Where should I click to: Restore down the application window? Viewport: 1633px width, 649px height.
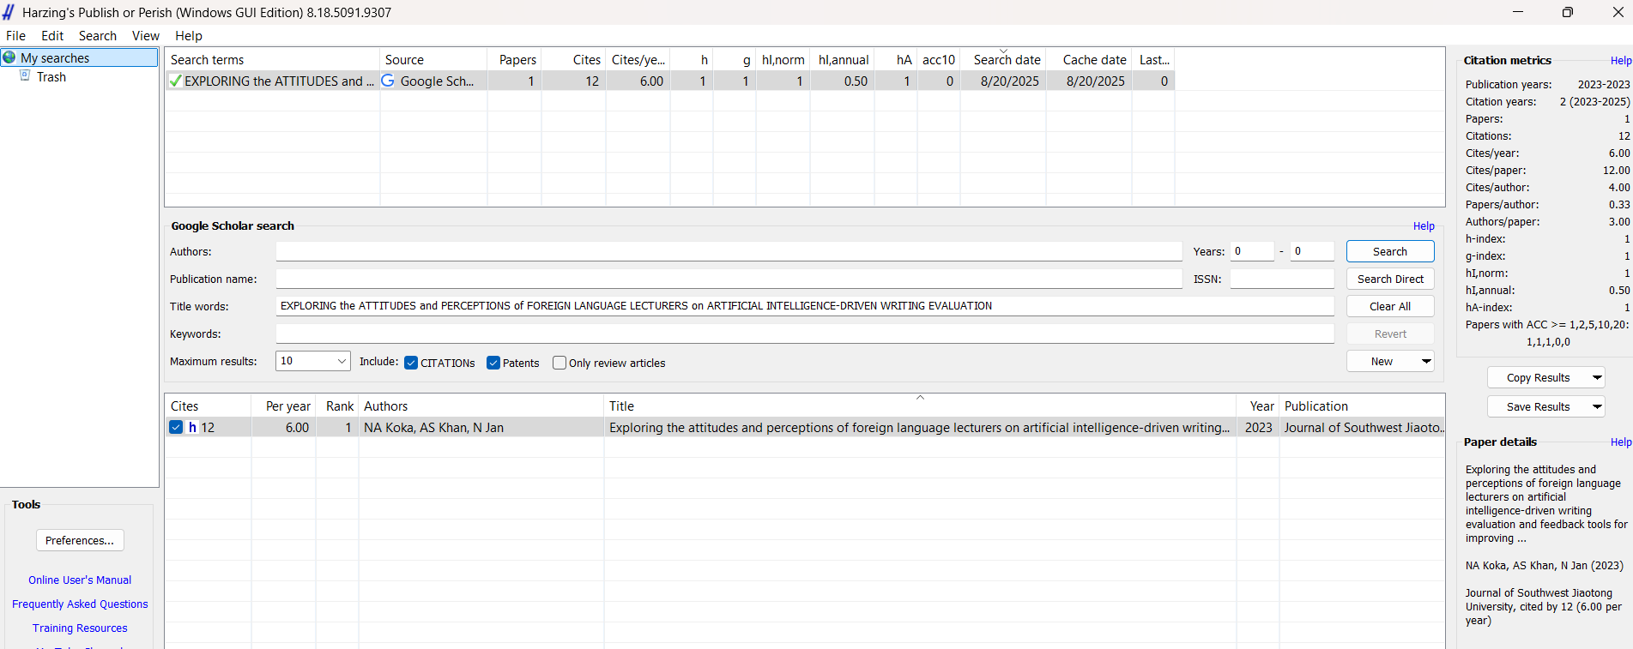click(1567, 12)
